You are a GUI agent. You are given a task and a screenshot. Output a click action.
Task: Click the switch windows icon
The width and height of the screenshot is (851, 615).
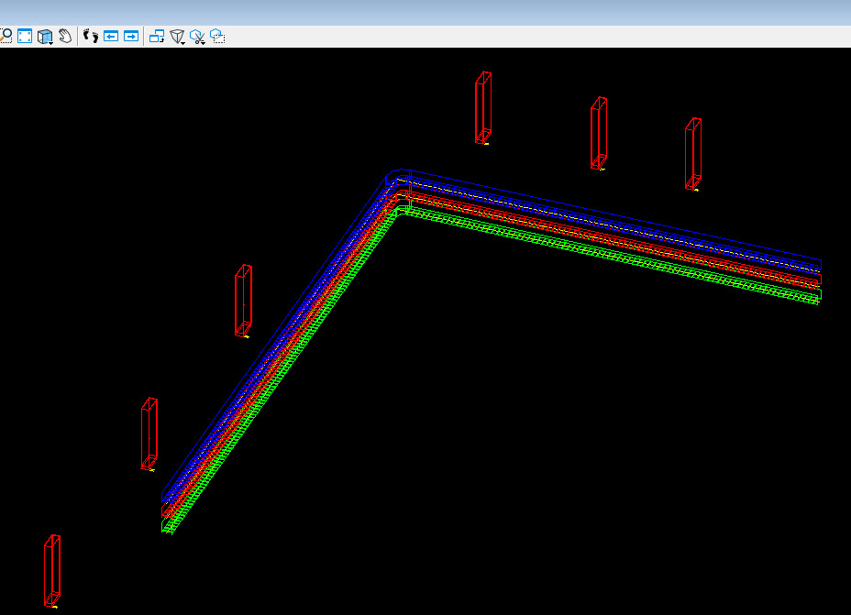pos(157,37)
